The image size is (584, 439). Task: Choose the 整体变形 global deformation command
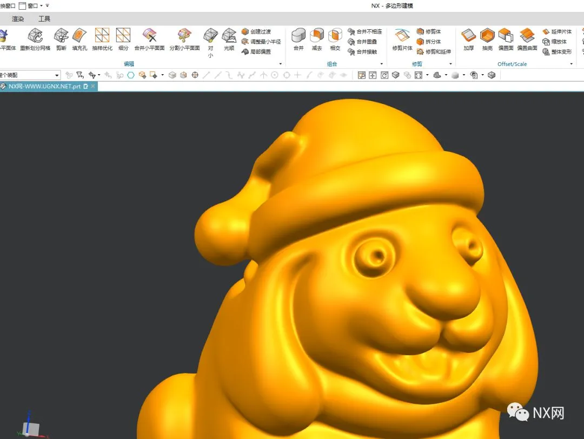pyautogui.click(x=557, y=52)
